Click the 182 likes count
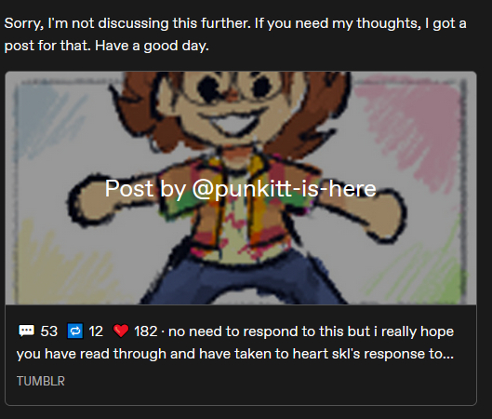492x419 pixels. point(146,331)
